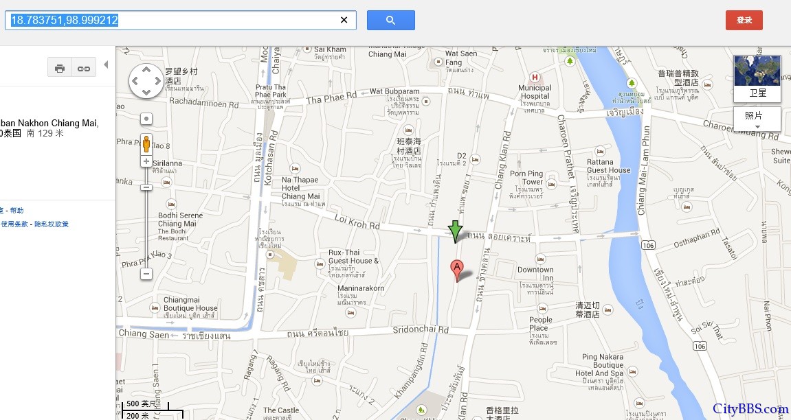Click the my-location dot button under pan control

tap(146, 119)
